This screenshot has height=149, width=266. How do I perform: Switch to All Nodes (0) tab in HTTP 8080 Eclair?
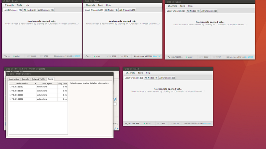(30, 10)
